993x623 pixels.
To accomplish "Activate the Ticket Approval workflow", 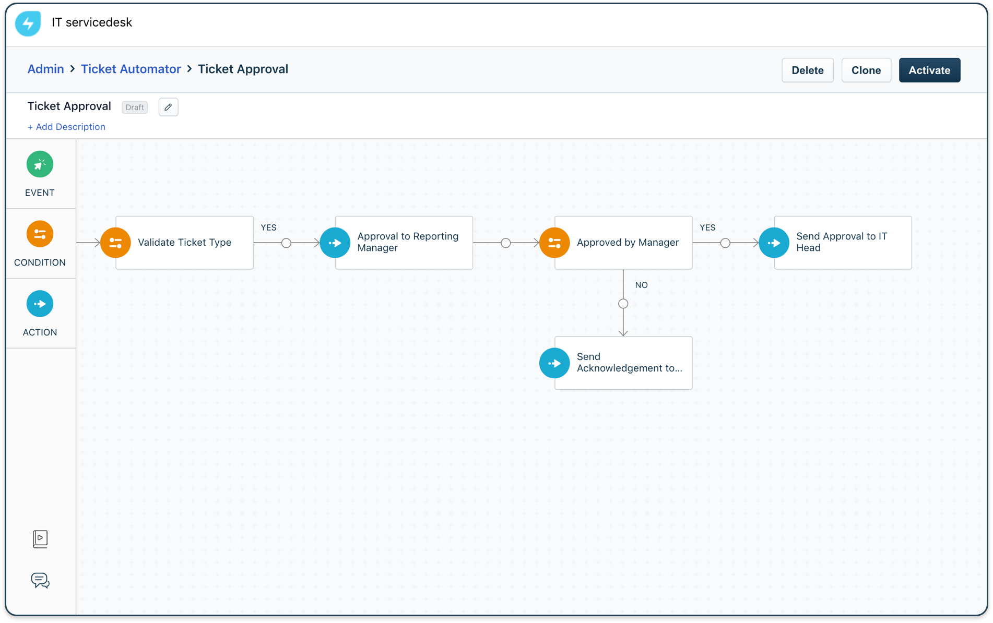I will click(929, 70).
